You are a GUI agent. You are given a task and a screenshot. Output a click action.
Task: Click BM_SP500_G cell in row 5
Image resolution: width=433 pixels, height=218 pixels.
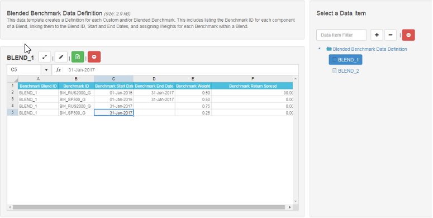coord(76,113)
